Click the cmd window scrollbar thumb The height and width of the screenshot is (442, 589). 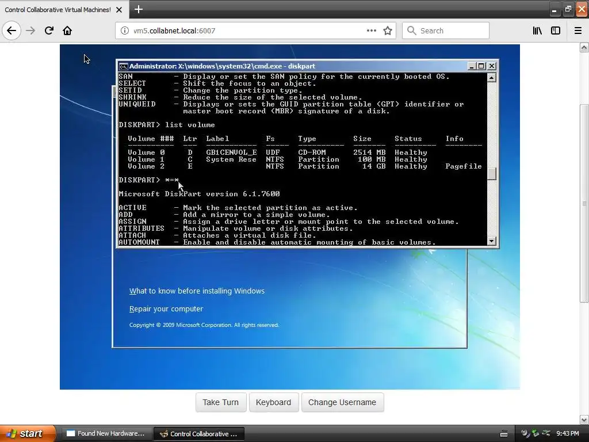[491, 174]
